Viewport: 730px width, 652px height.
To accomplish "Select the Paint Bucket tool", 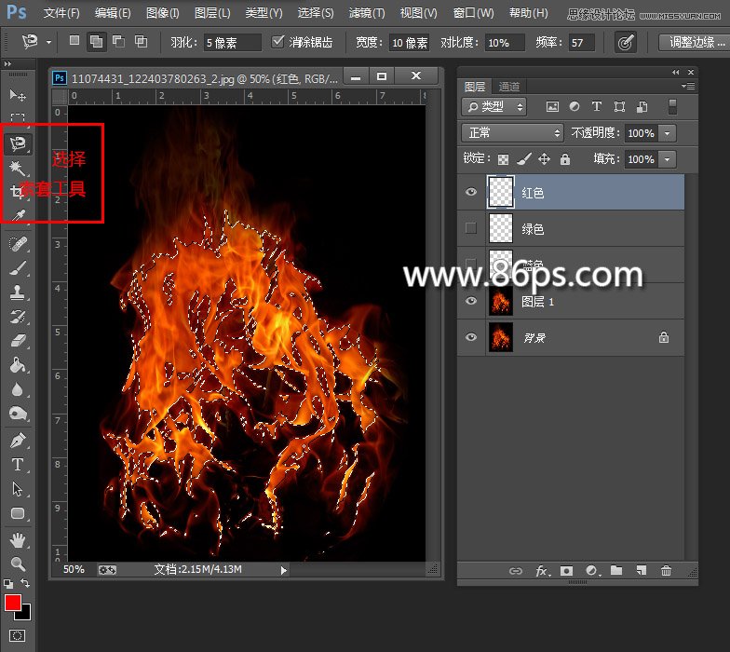I will point(18,365).
